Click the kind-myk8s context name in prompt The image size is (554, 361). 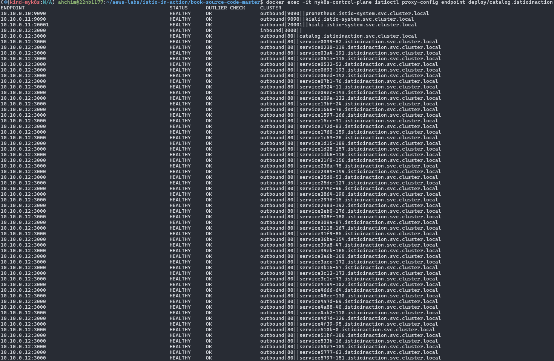(25, 2)
